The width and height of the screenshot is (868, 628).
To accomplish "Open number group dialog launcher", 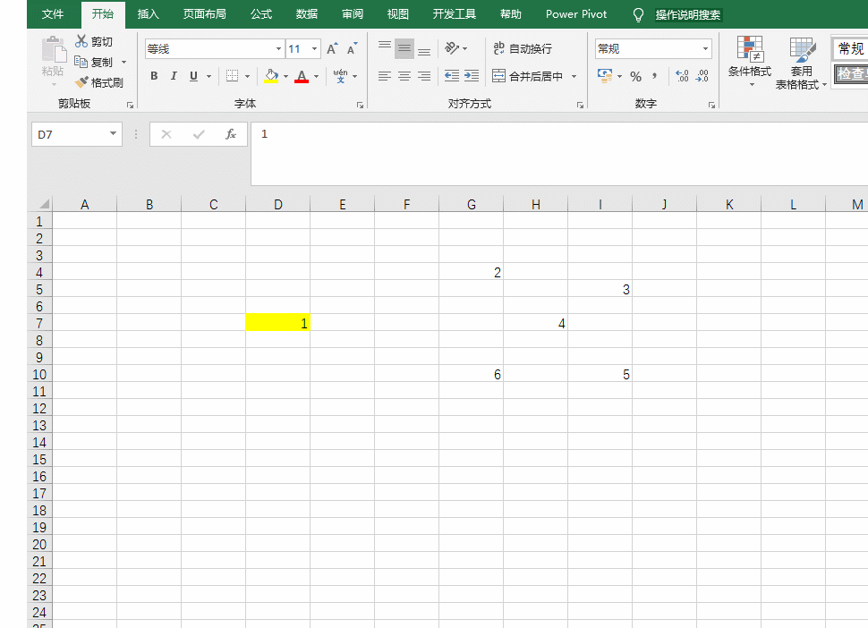I will (711, 105).
